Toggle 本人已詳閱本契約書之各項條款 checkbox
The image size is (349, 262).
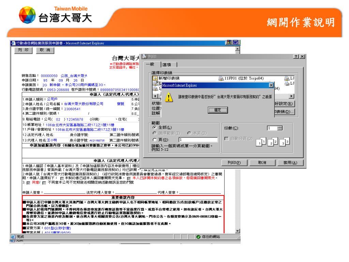(x=128, y=178)
